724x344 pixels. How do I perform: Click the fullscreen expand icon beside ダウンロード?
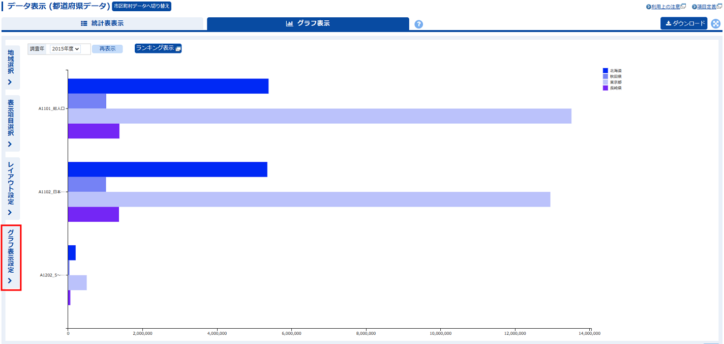(x=716, y=24)
